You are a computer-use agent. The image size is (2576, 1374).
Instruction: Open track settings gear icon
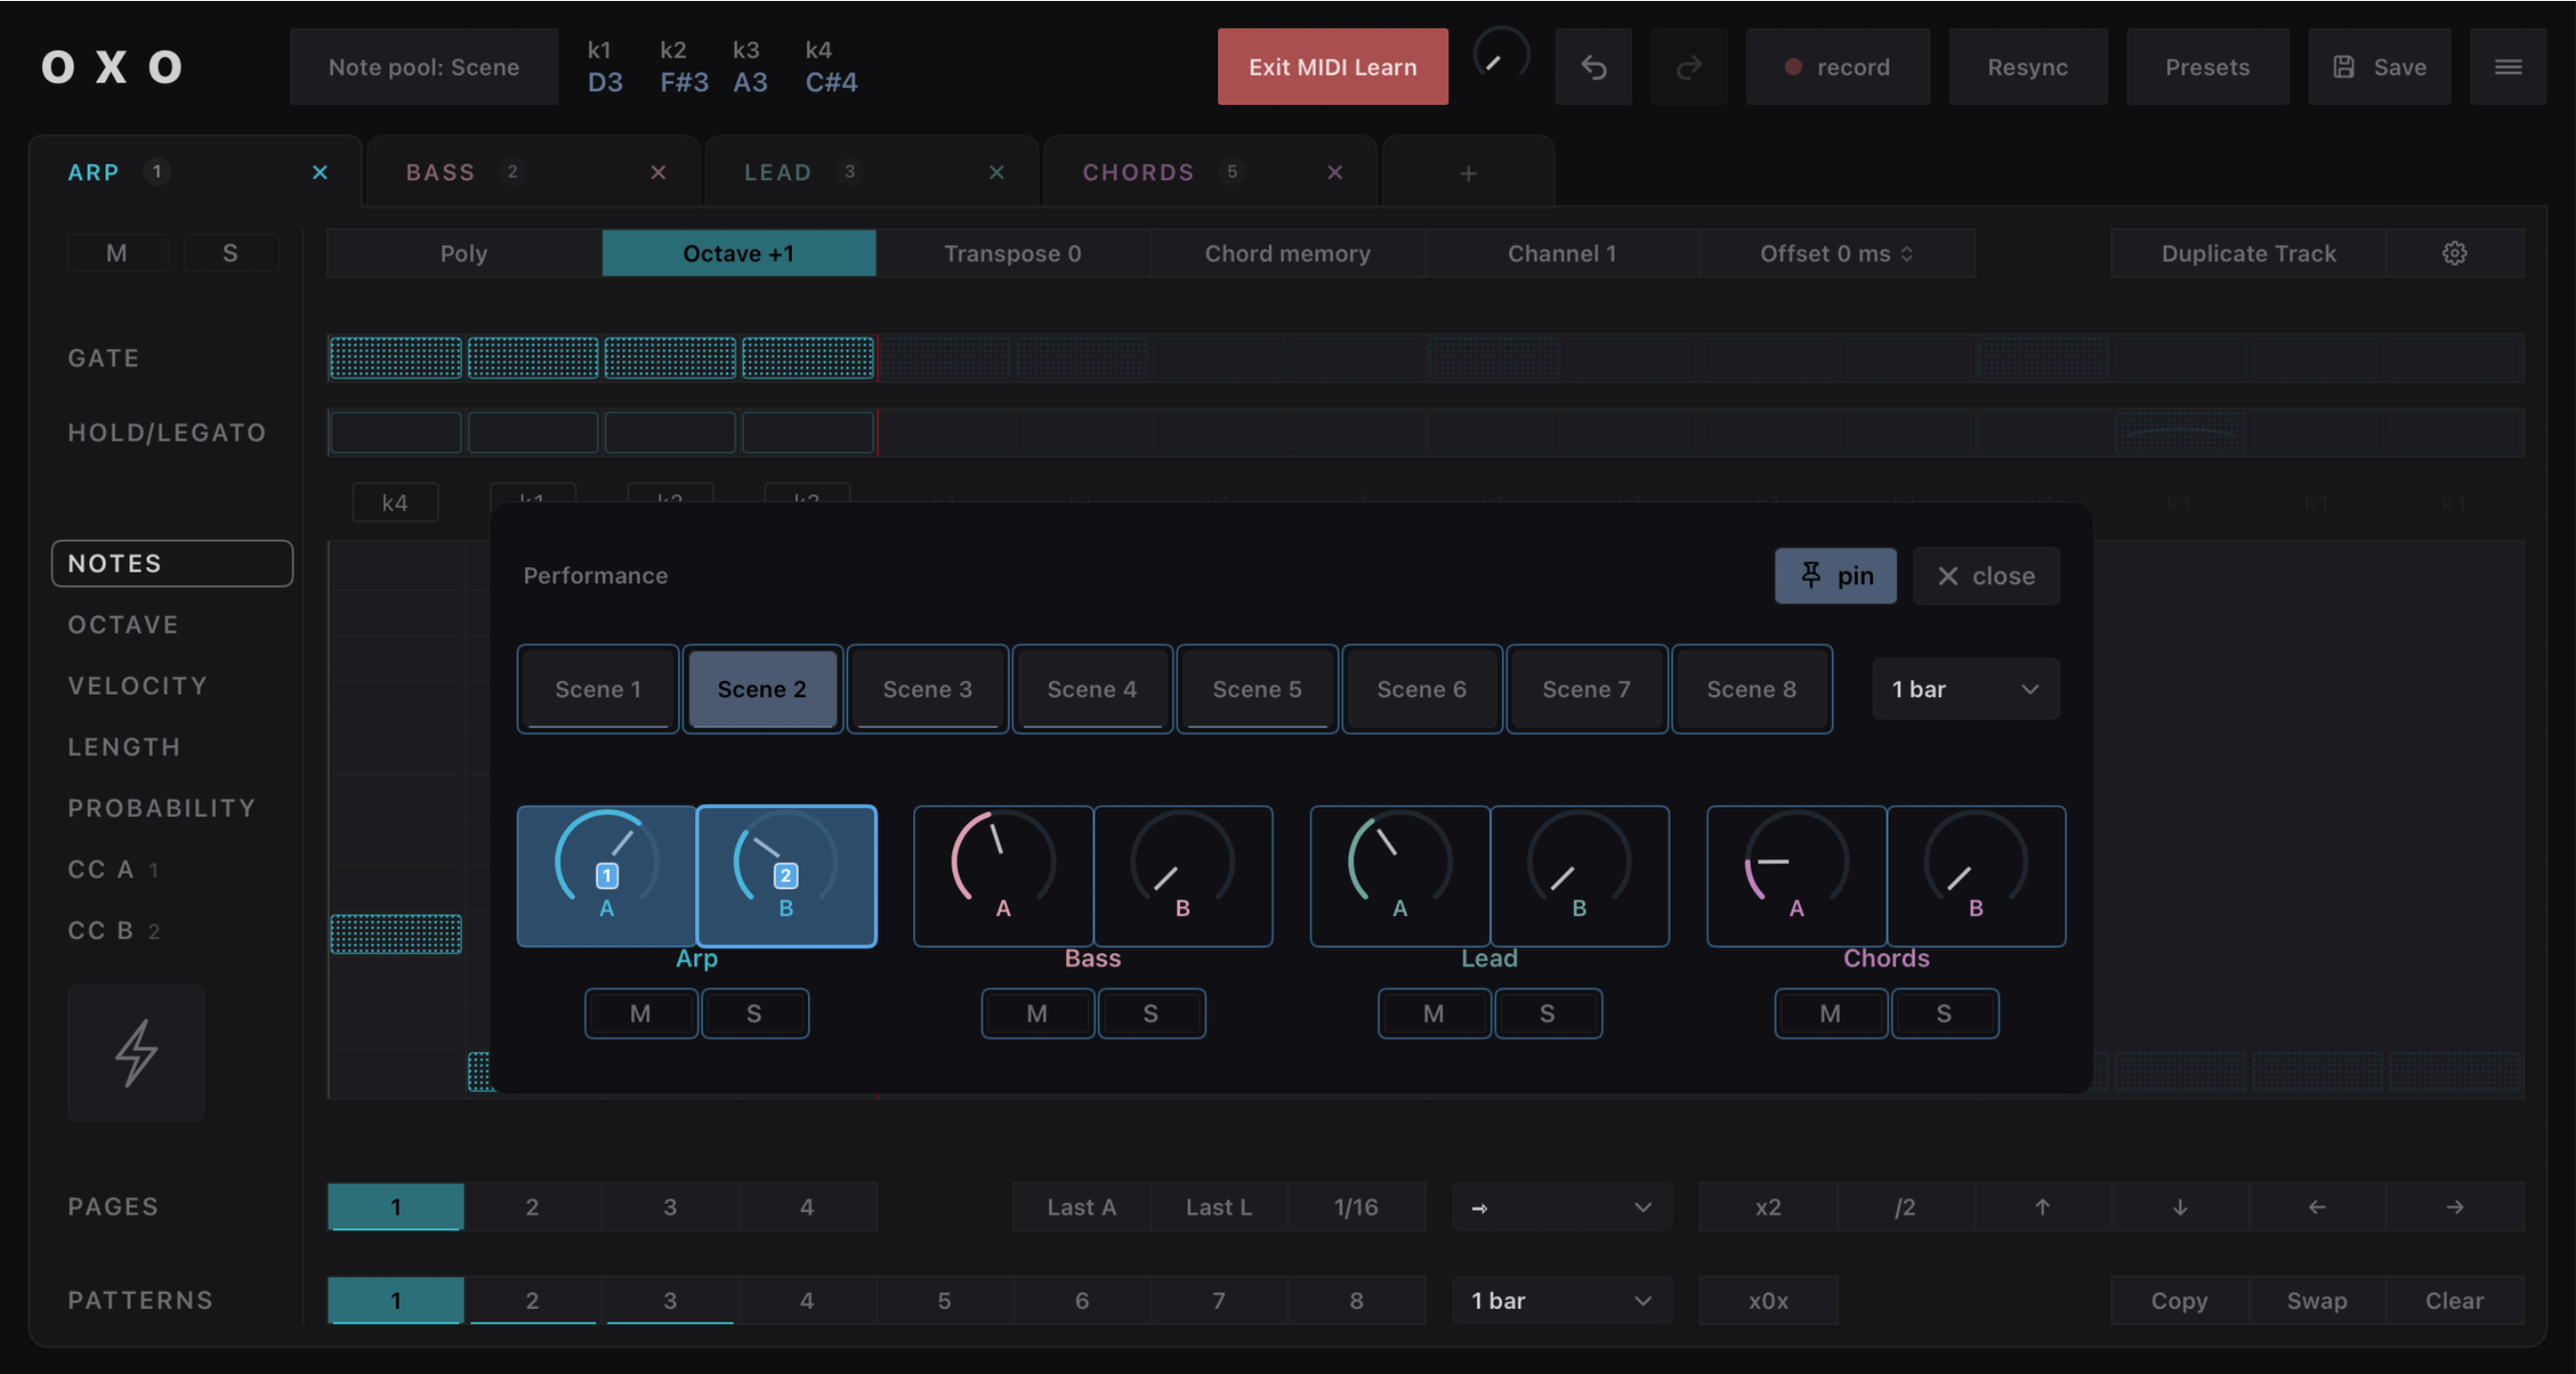[2455, 253]
